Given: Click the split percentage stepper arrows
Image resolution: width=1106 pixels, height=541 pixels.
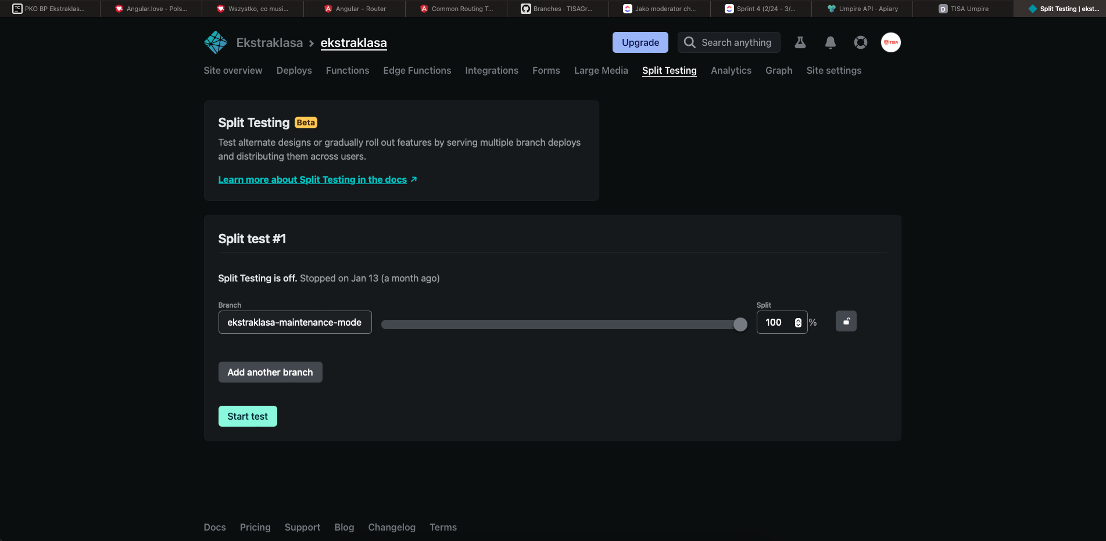Looking at the screenshot, I should pyautogui.click(x=798, y=323).
